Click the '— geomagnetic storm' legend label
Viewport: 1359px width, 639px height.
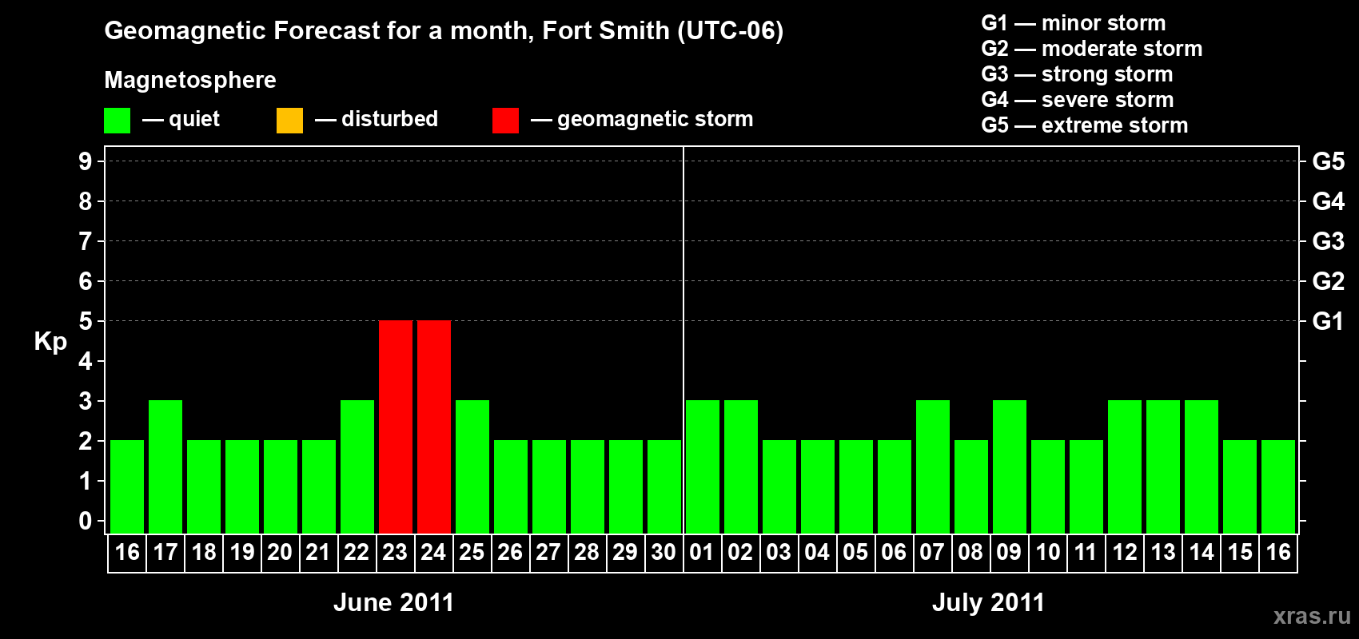642,119
